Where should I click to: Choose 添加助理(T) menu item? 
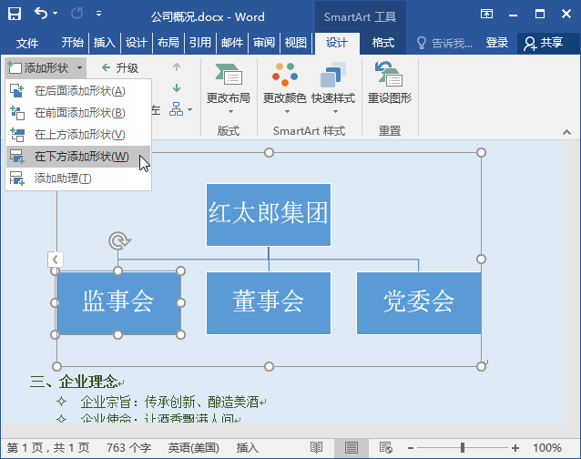(x=78, y=178)
